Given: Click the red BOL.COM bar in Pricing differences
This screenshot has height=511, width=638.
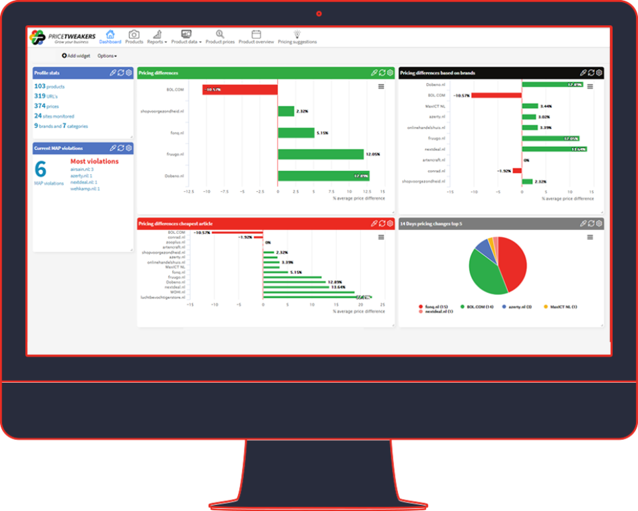Looking at the screenshot, I should pyautogui.click(x=240, y=90).
